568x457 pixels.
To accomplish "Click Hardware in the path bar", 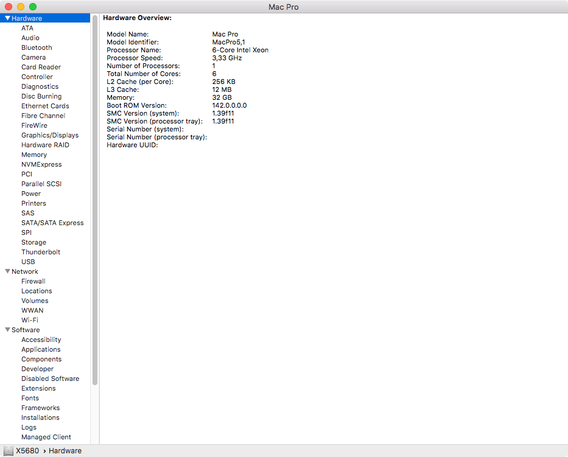I will (65, 451).
